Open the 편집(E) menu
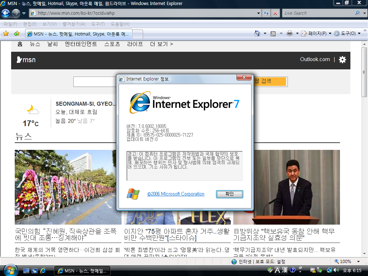This screenshot has width=368, height=276. [x=30, y=24]
